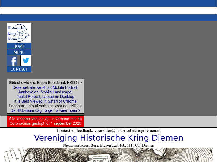Click the Best Viewed In Safari text
The width and height of the screenshot is (217, 162).
point(45,101)
